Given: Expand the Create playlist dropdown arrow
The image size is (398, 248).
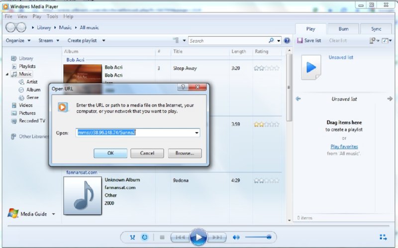Looking at the screenshot, I should (x=103, y=40).
